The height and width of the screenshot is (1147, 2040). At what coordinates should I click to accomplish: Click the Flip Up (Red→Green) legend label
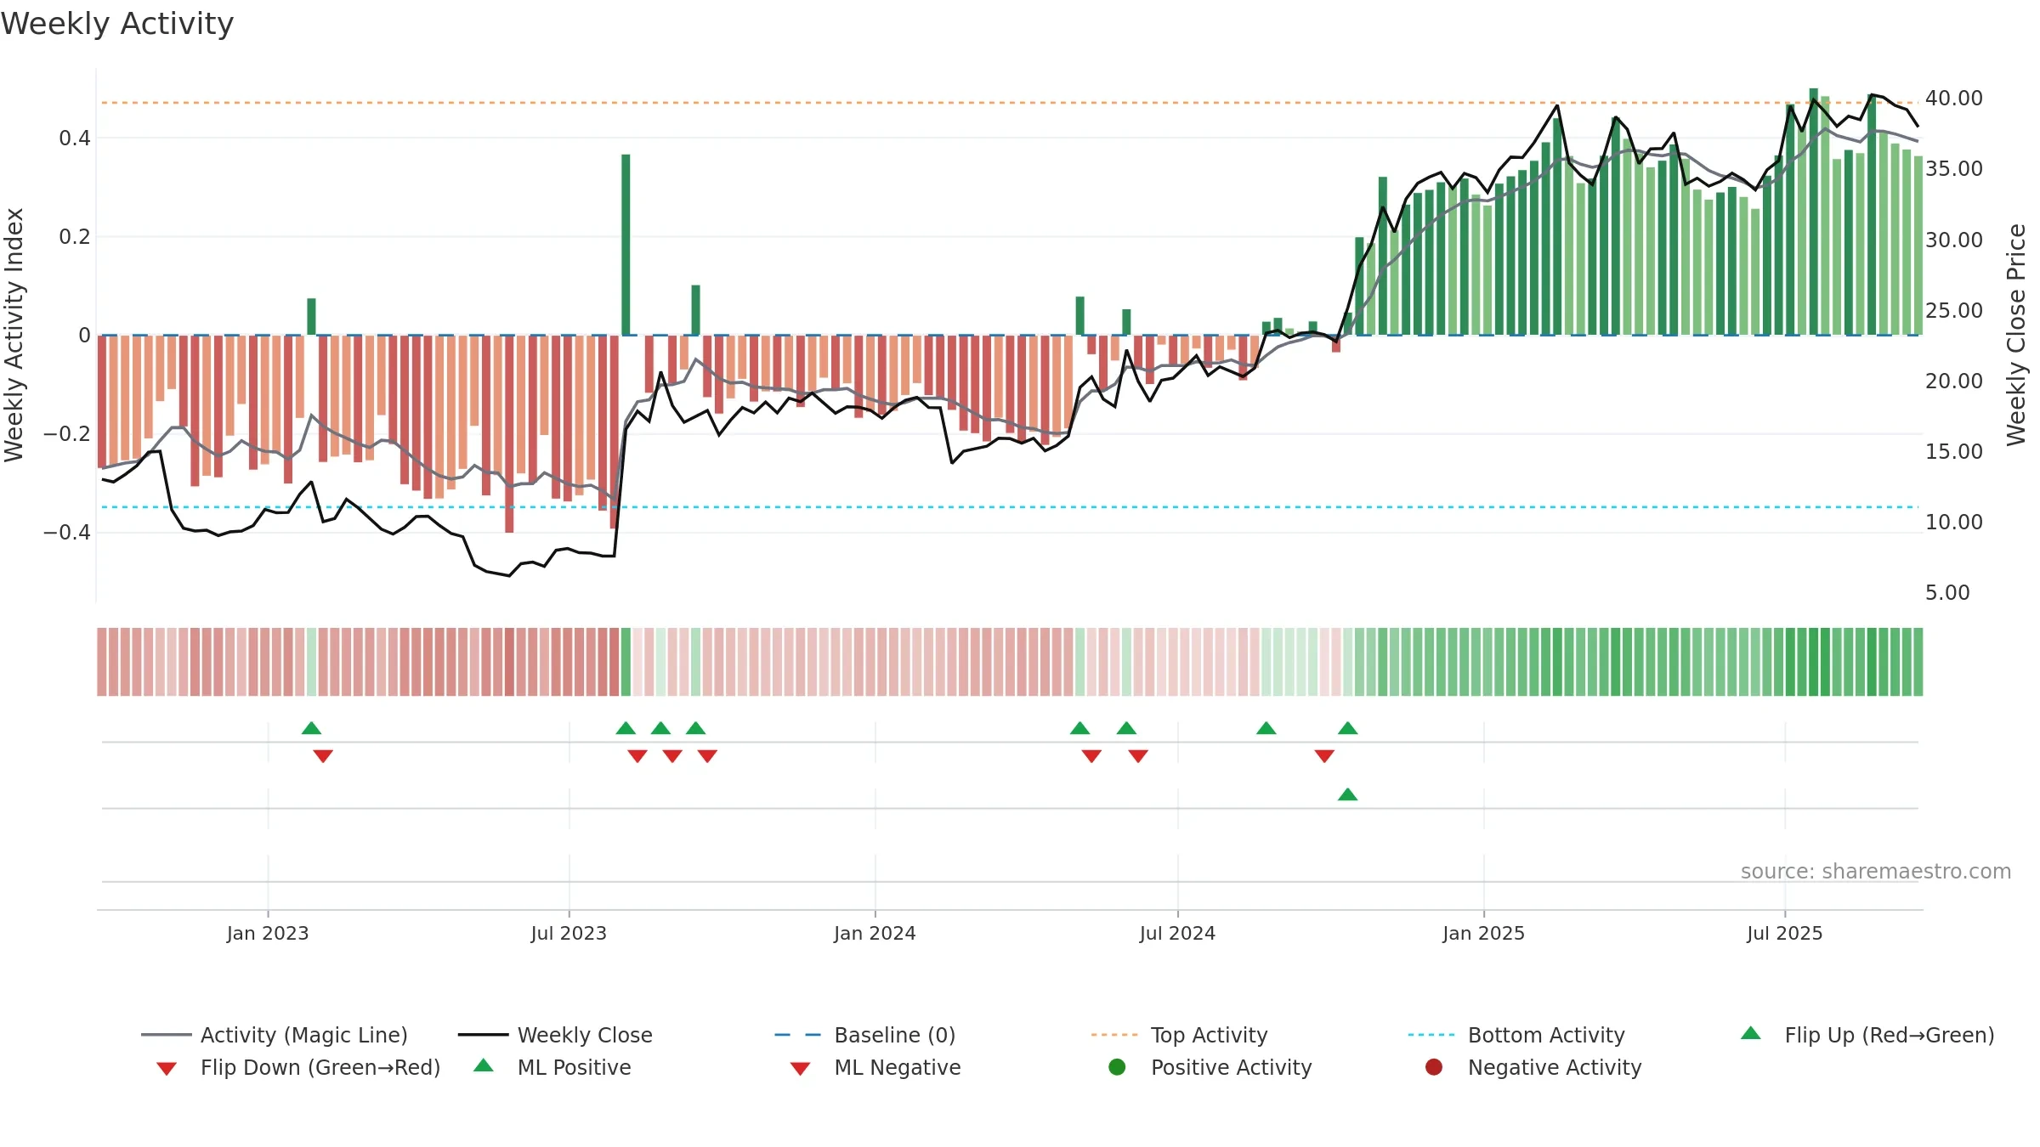pos(1890,1035)
